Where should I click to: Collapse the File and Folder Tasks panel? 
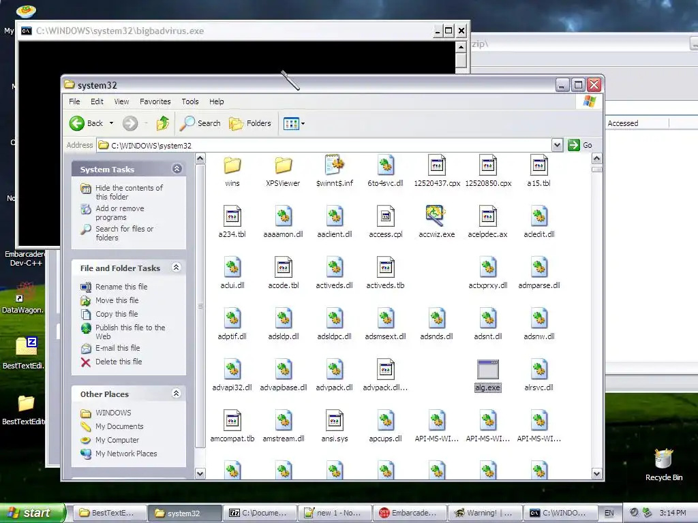click(x=177, y=267)
